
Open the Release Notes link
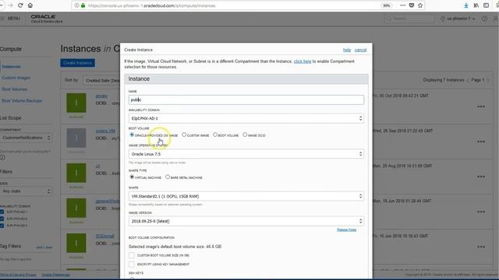[346, 229]
